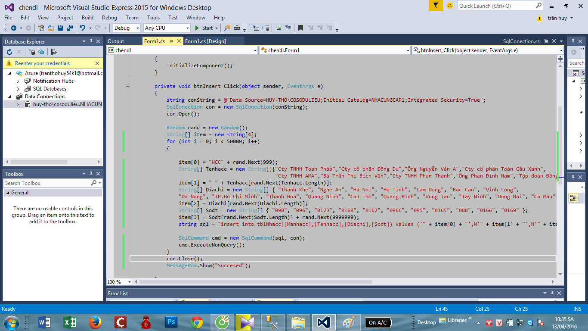
Task: Collapse the btnInsert_Click method outline
Action: tap(127, 86)
